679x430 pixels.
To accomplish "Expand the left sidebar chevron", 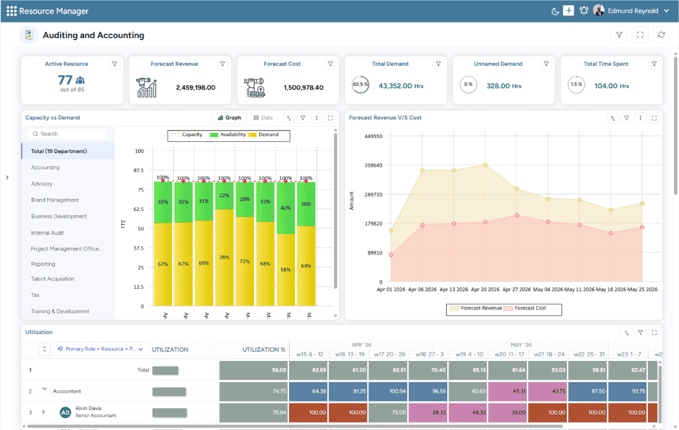I will [x=7, y=177].
